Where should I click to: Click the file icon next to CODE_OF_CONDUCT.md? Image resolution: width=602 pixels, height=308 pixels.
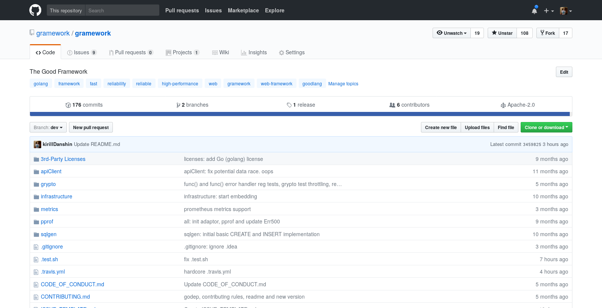coord(36,285)
